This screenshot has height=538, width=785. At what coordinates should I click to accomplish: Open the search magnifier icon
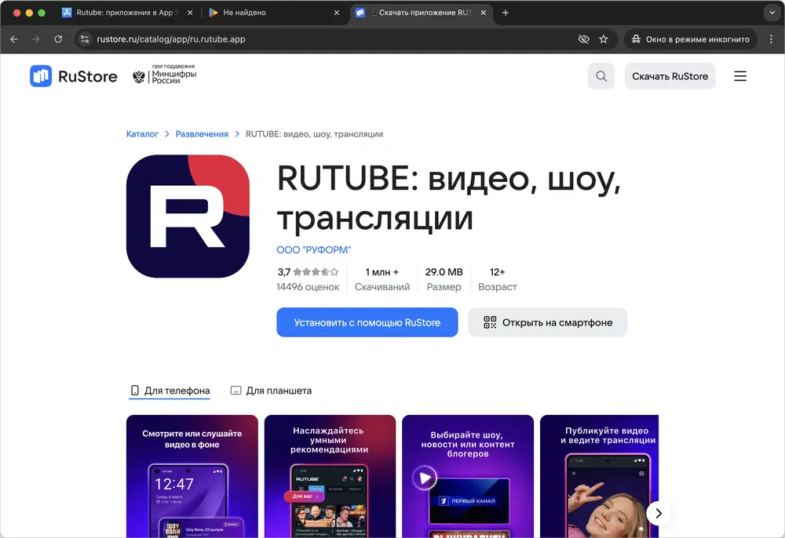pos(601,76)
